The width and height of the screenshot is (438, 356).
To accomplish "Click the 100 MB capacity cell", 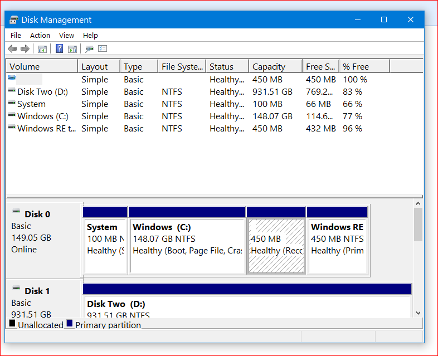I will tap(267, 104).
